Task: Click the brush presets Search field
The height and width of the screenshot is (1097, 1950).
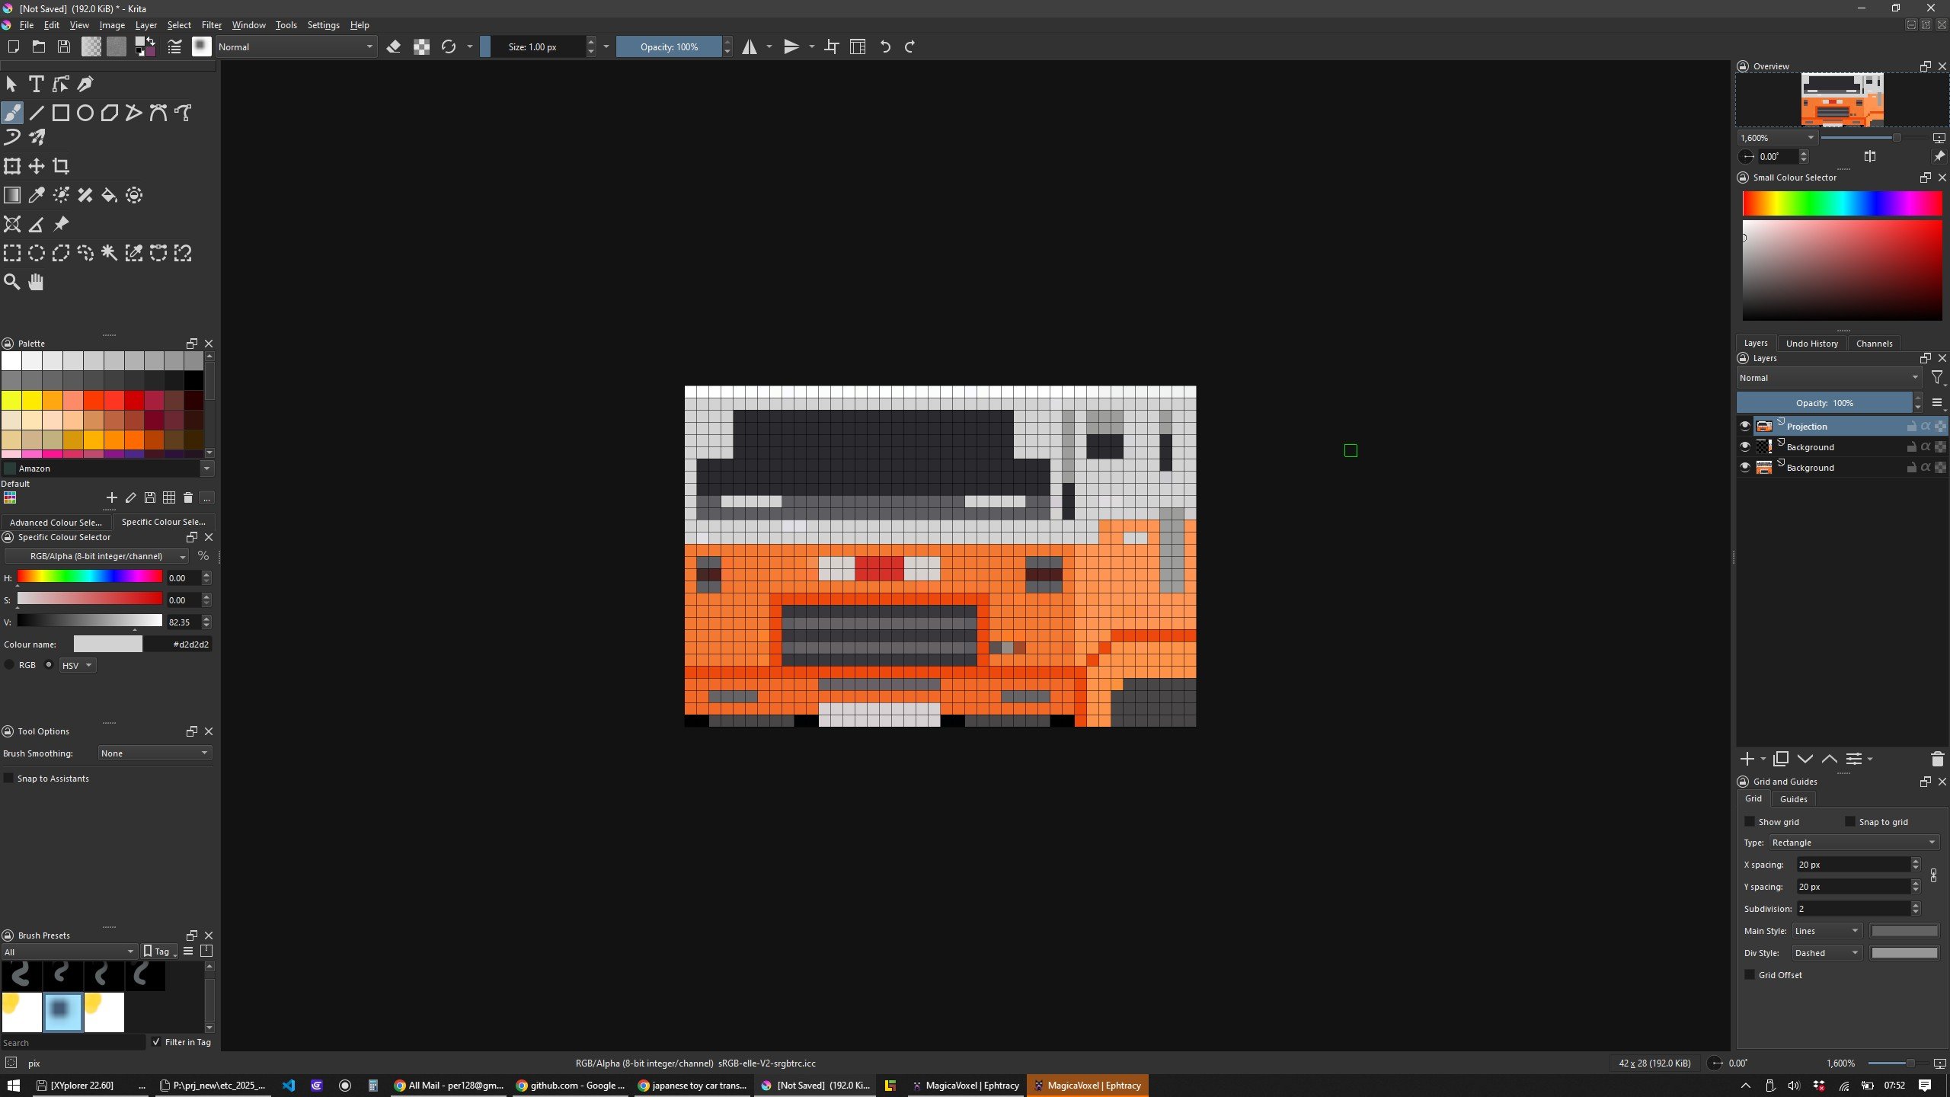Action: [73, 1042]
